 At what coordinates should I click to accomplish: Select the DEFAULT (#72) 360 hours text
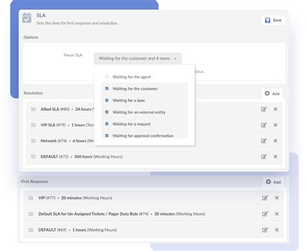pyautogui.click(x=81, y=157)
